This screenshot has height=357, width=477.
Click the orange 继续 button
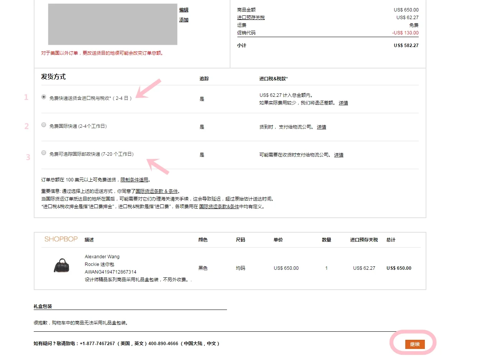(x=415, y=344)
